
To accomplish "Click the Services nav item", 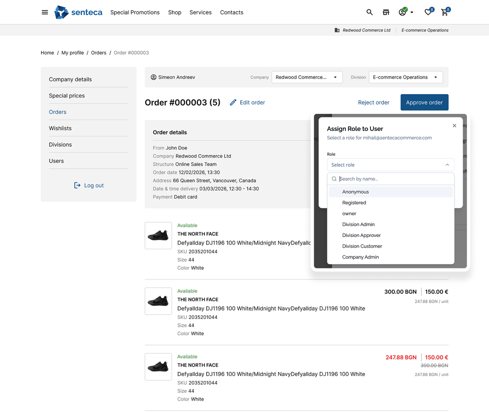I will tap(200, 12).
